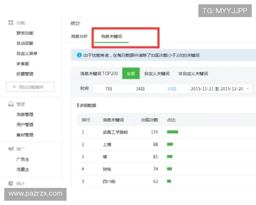Screen dimensions: 256x205
Task: Click the 消息关键词 TOP200 label
Action: 99,73
